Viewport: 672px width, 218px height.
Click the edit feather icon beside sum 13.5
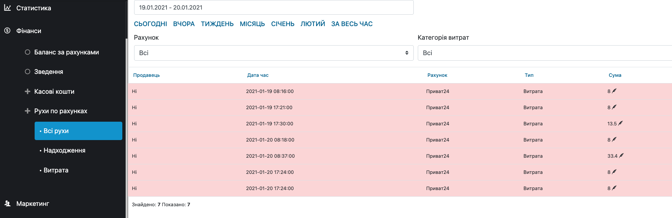pyautogui.click(x=620, y=123)
